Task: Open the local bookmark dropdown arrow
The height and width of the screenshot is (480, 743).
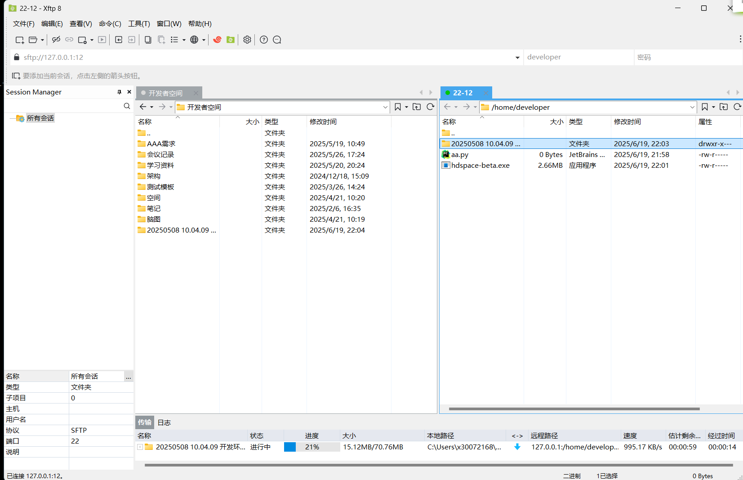Action: pyautogui.click(x=406, y=107)
